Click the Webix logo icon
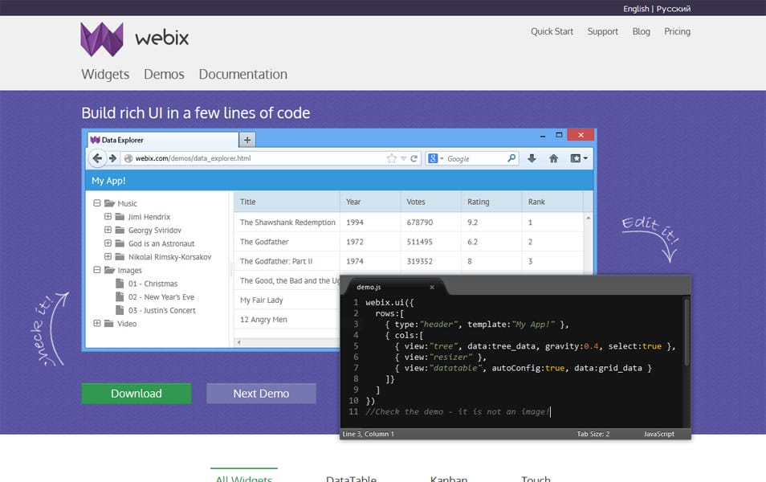This screenshot has width=766, height=482. coord(102,39)
